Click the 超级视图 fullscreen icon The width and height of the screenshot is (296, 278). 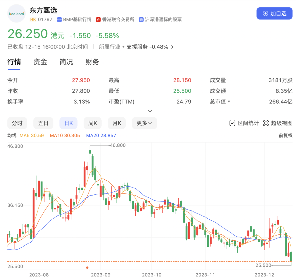pos(266,123)
